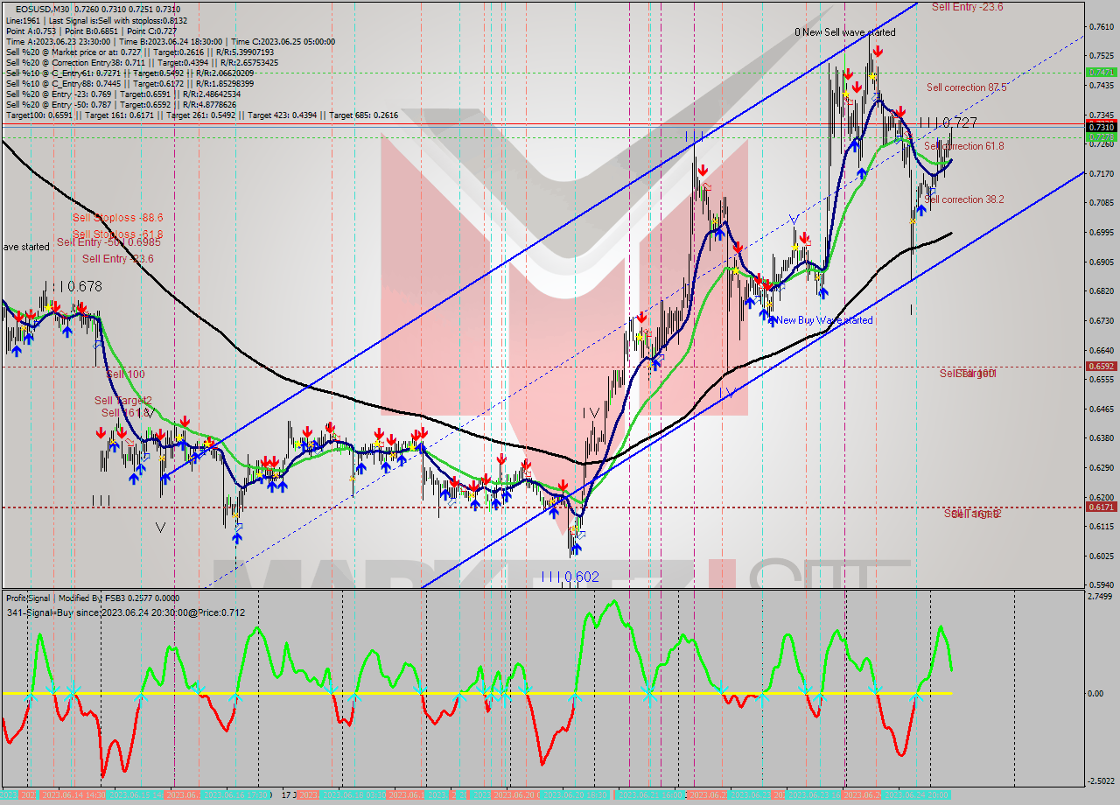Select the green 0.7471 price axis tag
Screen dimensions: 1120x805
(x=1100, y=72)
